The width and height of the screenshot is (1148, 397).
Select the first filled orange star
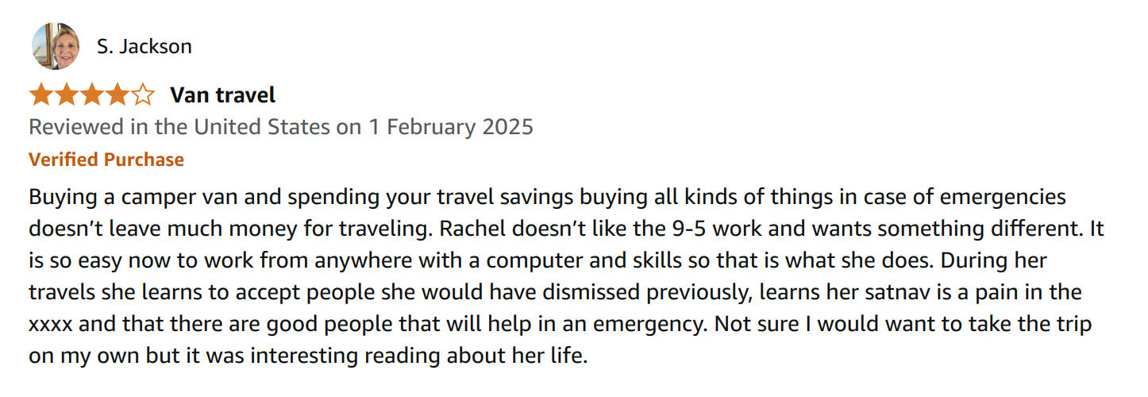tap(41, 96)
